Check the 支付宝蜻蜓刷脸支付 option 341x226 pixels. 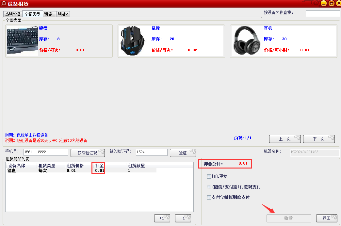pyautogui.click(x=209, y=198)
